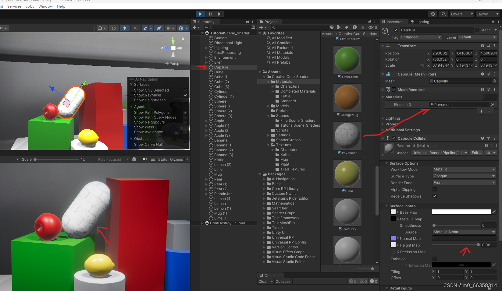Viewport: 502px width, 291px height.
Task: Open Transform component help icon
Action: point(482,46)
